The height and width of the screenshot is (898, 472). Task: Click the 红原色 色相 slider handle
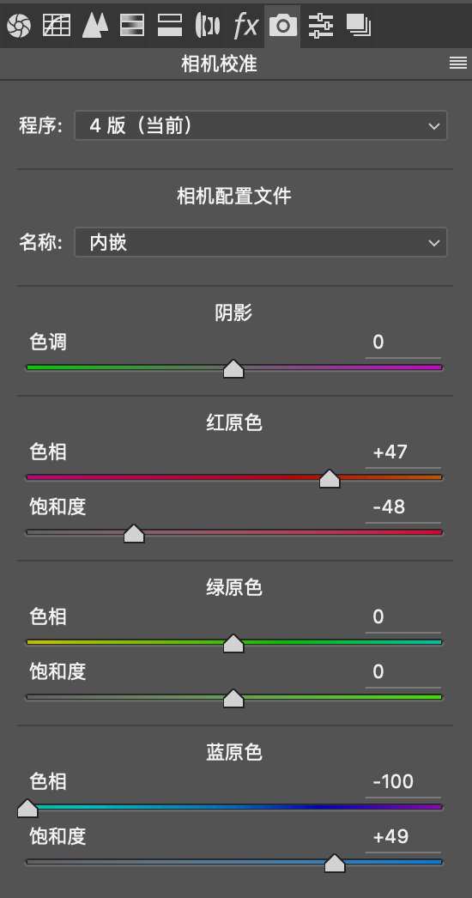point(330,479)
